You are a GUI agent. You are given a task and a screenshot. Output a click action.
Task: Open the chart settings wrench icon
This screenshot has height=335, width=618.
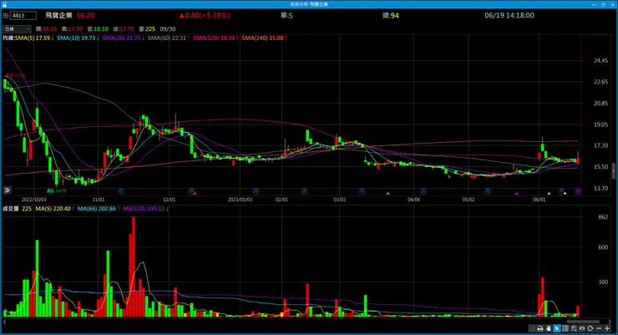[x=574, y=328]
